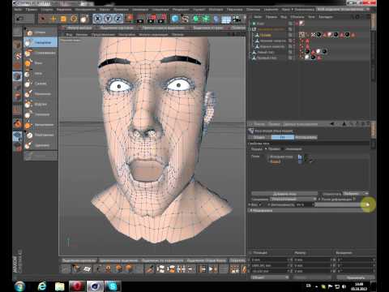This screenshot has height=292, width=389.
Task: Toggle the Y axis lock
Action: coord(108,19)
